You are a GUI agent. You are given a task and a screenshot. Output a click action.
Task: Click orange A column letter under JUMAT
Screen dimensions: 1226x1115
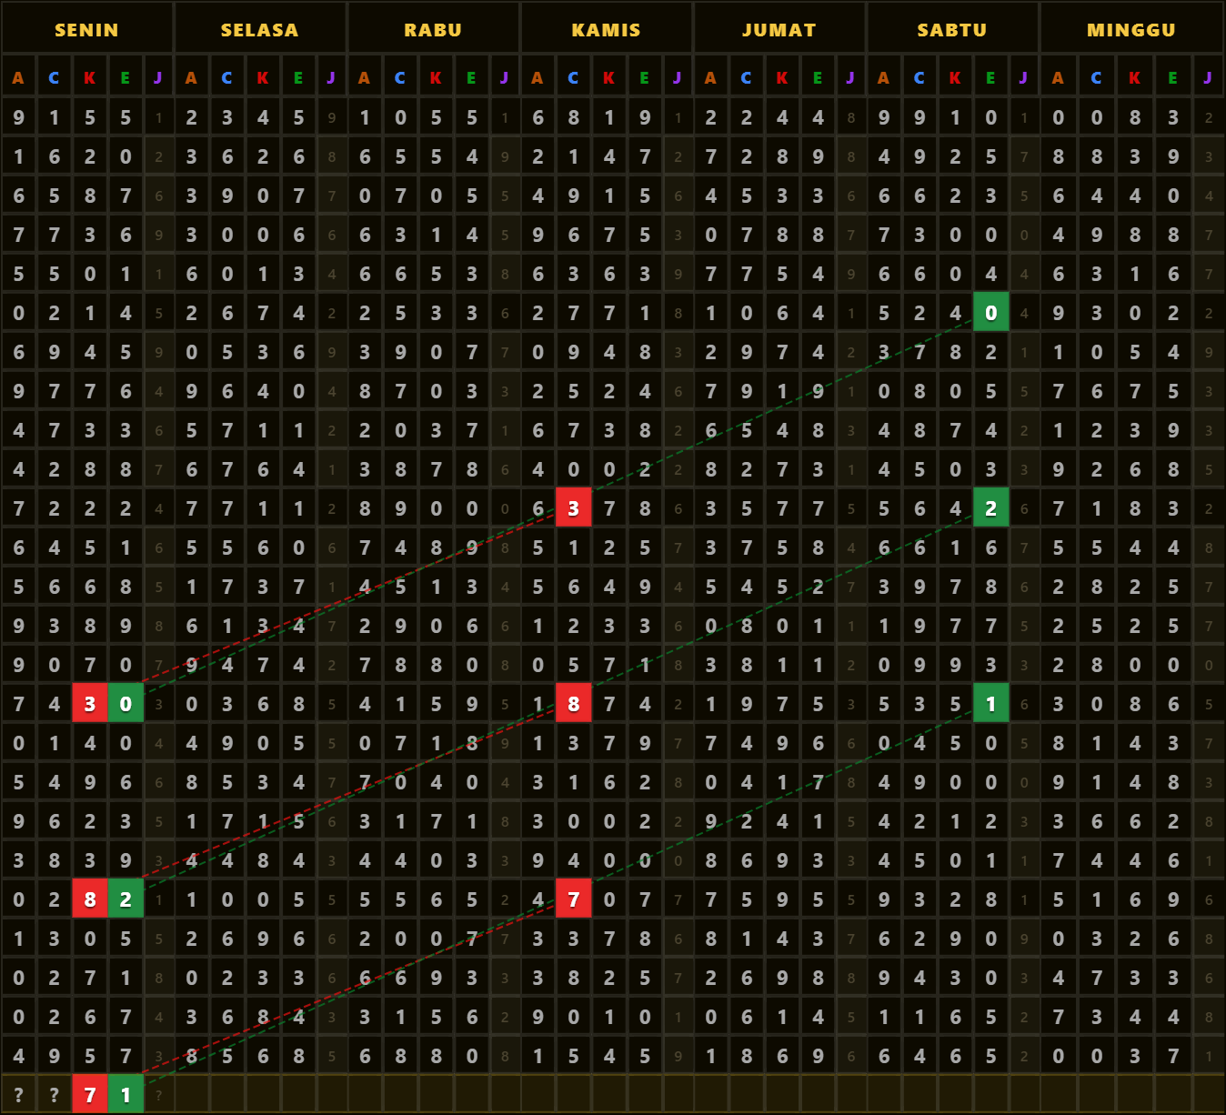(x=710, y=78)
